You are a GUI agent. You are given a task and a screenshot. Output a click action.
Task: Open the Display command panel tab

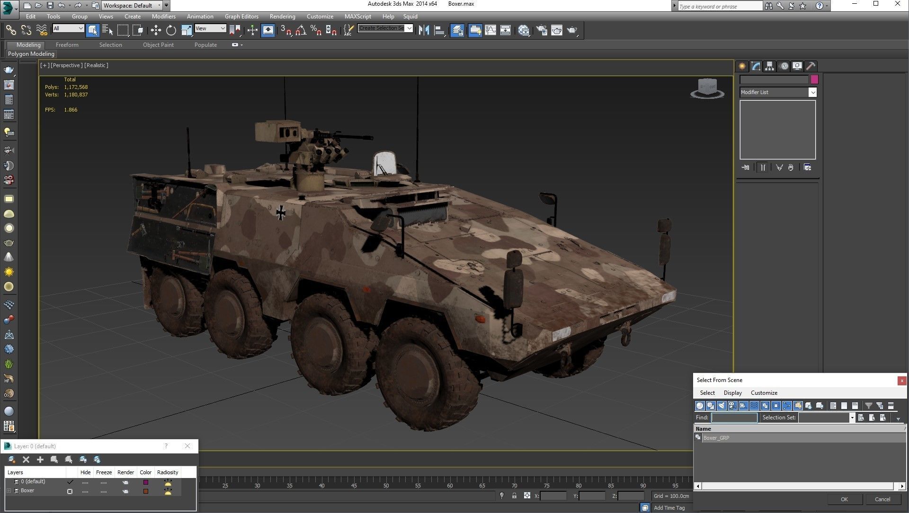click(798, 66)
